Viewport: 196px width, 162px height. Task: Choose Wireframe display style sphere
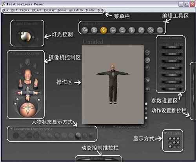(x=29, y=135)
